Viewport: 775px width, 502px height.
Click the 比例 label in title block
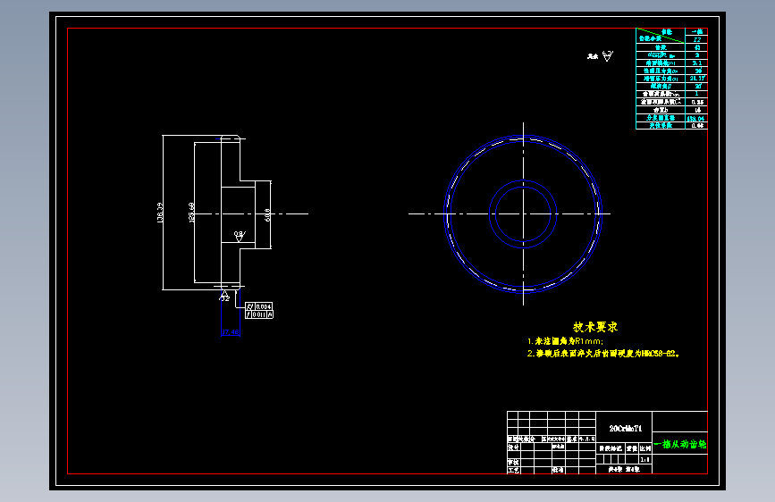coord(645,448)
